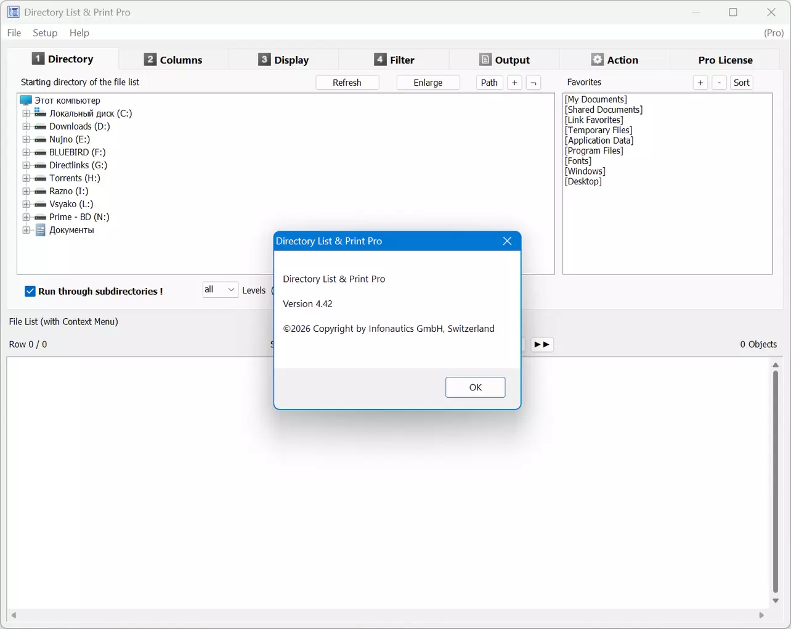Expand the Vsyako (L:) tree node
The width and height of the screenshot is (791, 629).
[x=26, y=204]
